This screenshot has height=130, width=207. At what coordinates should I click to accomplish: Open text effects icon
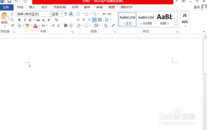19,25
